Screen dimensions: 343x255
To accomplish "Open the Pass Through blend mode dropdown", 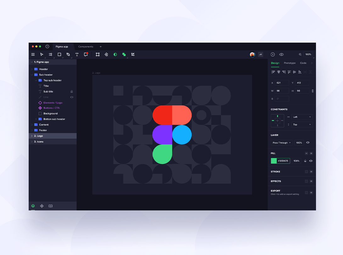I will click(x=282, y=143).
